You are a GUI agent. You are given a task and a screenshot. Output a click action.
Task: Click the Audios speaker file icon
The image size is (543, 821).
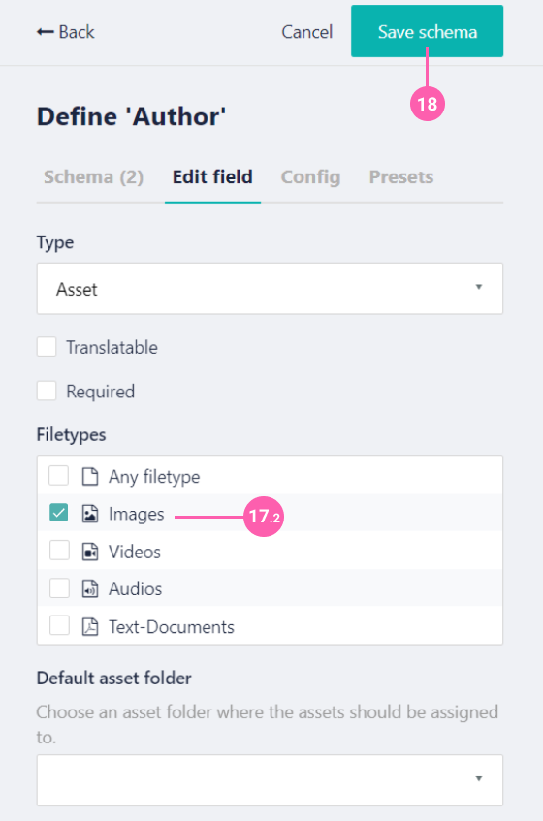click(x=90, y=588)
